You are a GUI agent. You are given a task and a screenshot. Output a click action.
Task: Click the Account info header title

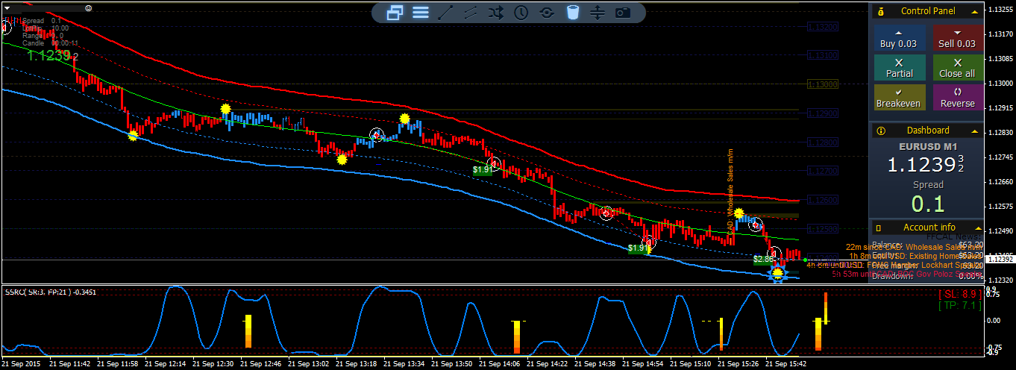[929, 228]
